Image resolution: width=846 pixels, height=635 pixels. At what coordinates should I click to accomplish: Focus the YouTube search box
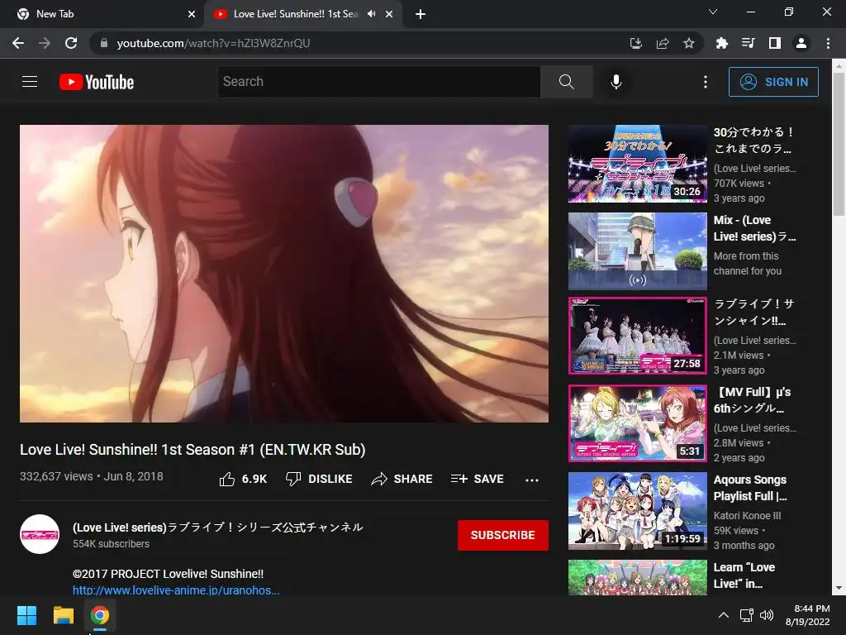click(378, 82)
